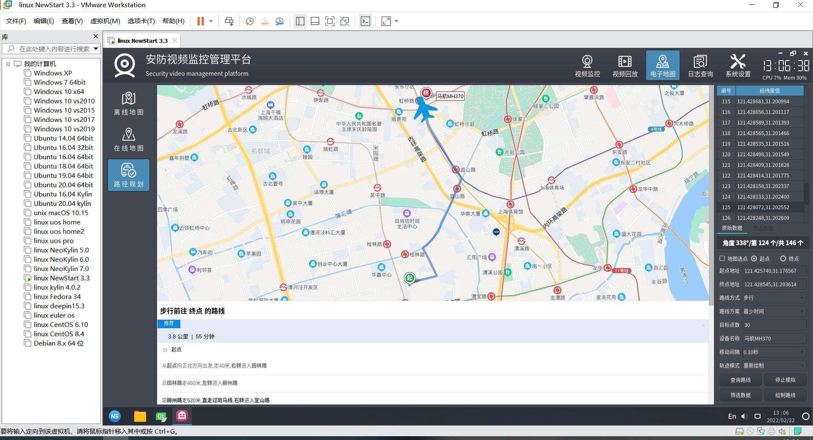
Task: Switch to the 原始数据 tab
Action: pos(732,228)
